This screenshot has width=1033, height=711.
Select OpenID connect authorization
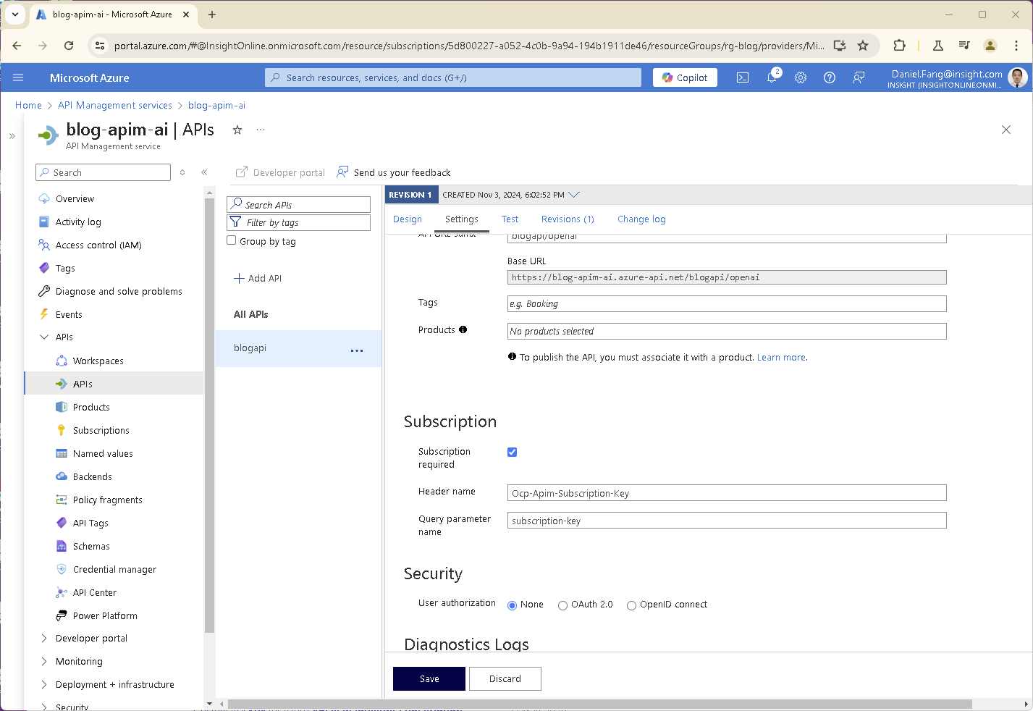point(631,605)
